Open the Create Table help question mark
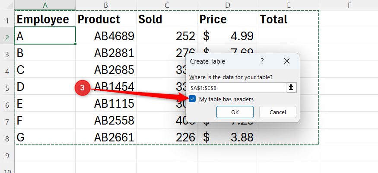The height and width of the screenshot is (173, 378). [x=262, y=61]
